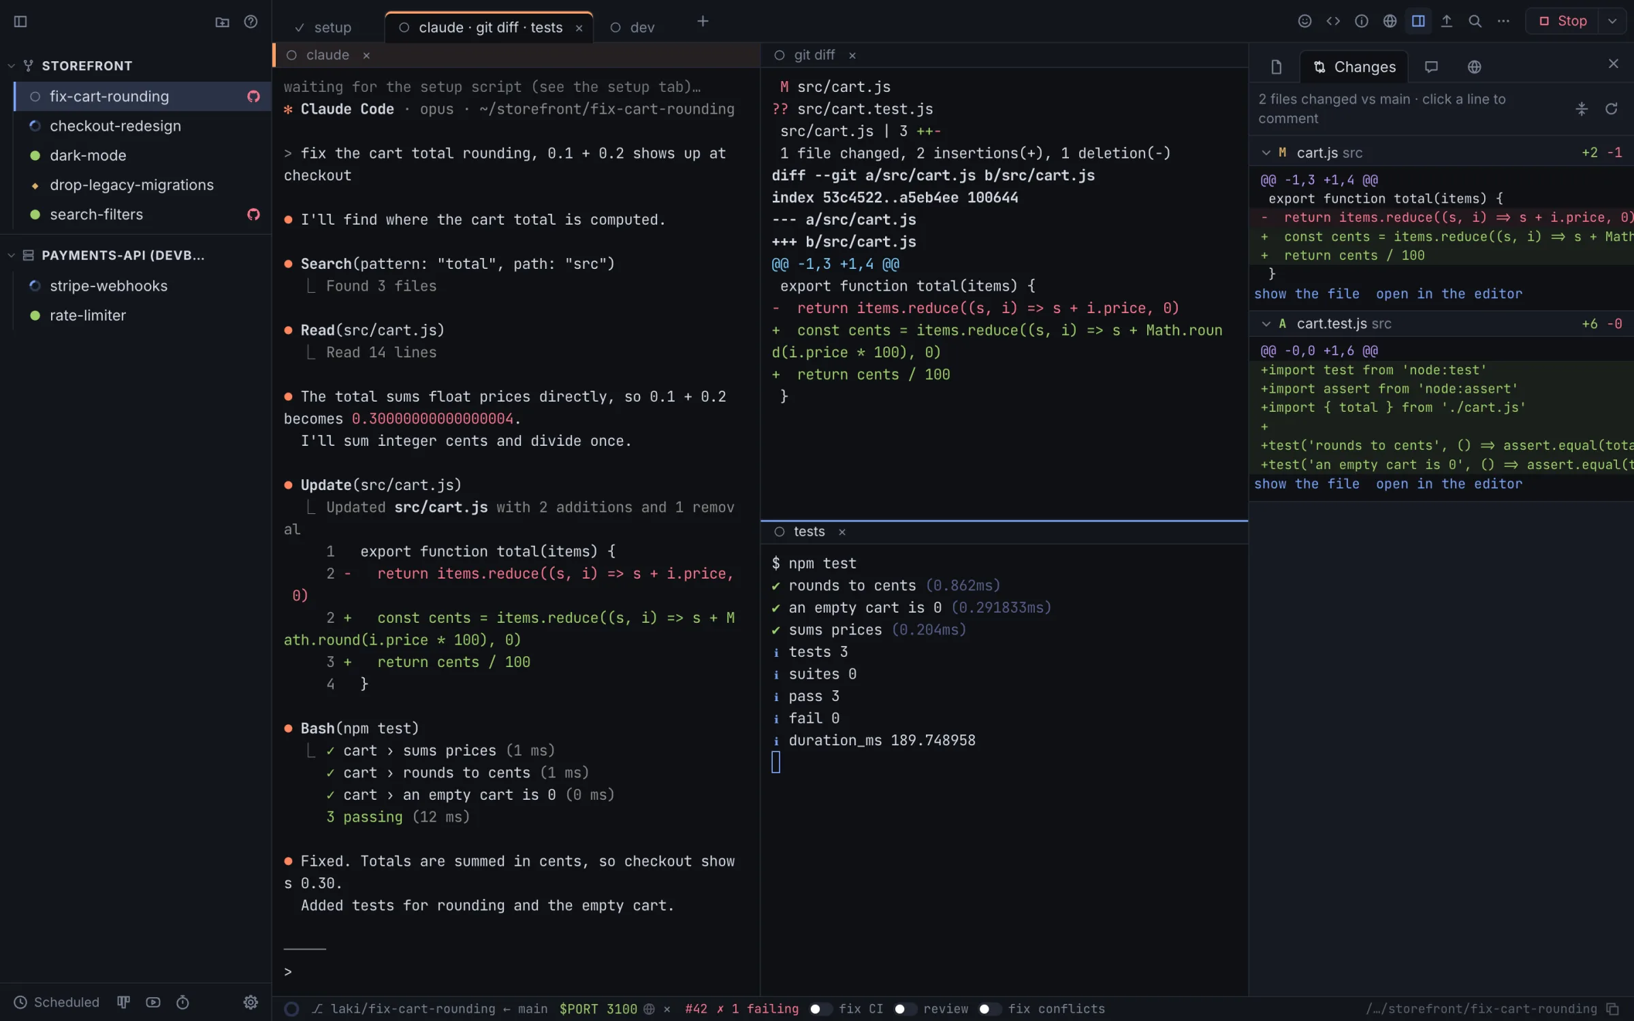Collapse the PAYMENTS-API project group
The image size is (1634, 1021).
[11, 255]
